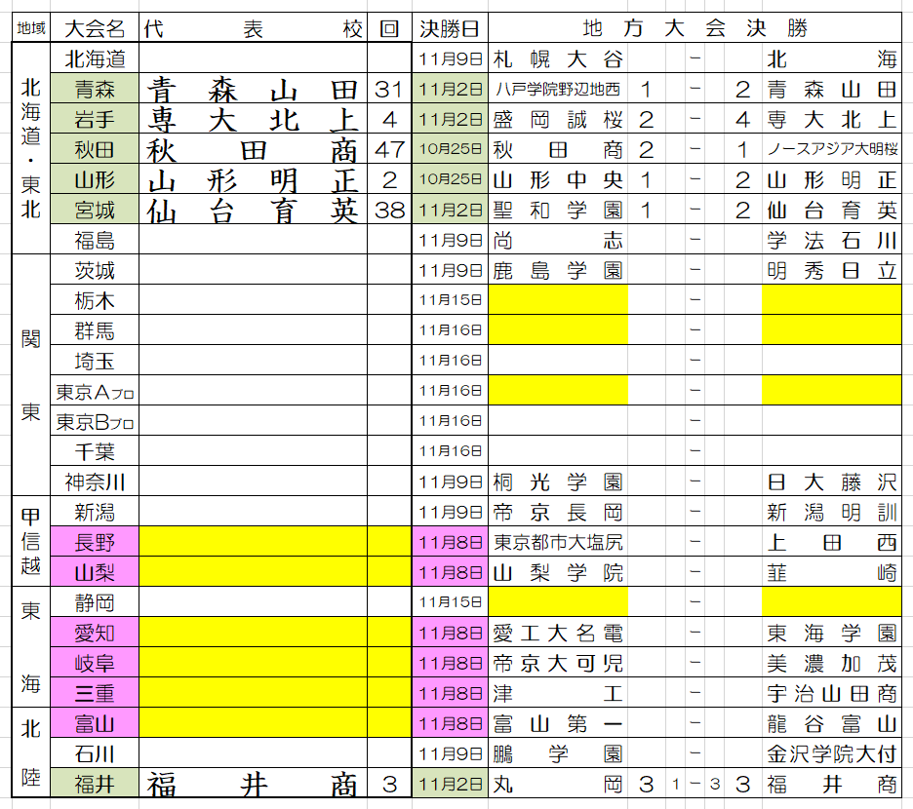Select the 明秀日立 finalist cell
The image size is (913, 809).
[831, 270]
